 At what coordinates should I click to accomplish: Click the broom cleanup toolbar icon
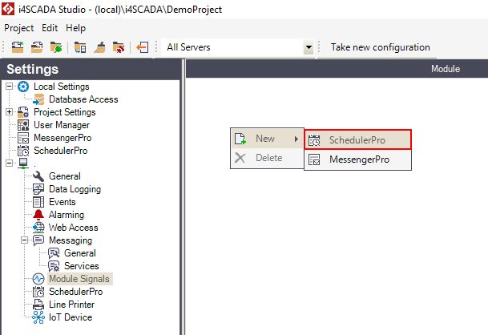click(99, 47)
